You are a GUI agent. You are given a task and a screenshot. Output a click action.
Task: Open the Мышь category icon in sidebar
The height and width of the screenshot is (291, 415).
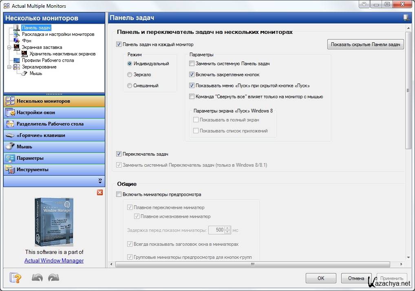tap(10, 147)
